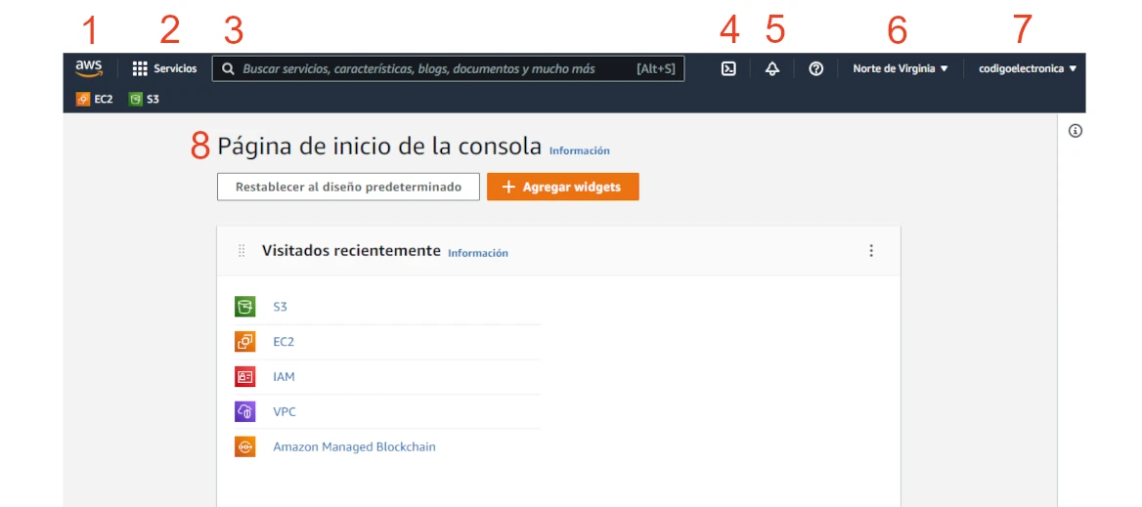Click the red IAM icon

[244, 377]
